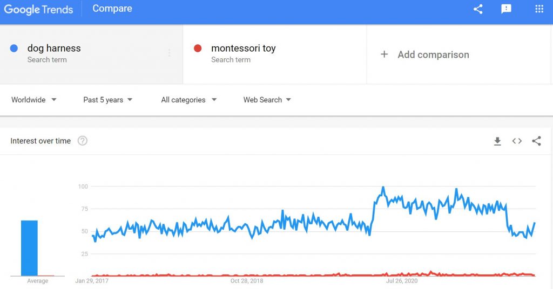Screen dimensions: 553x289
Task: Open help icon beside Interest over time
Action: tap(83, 141)
